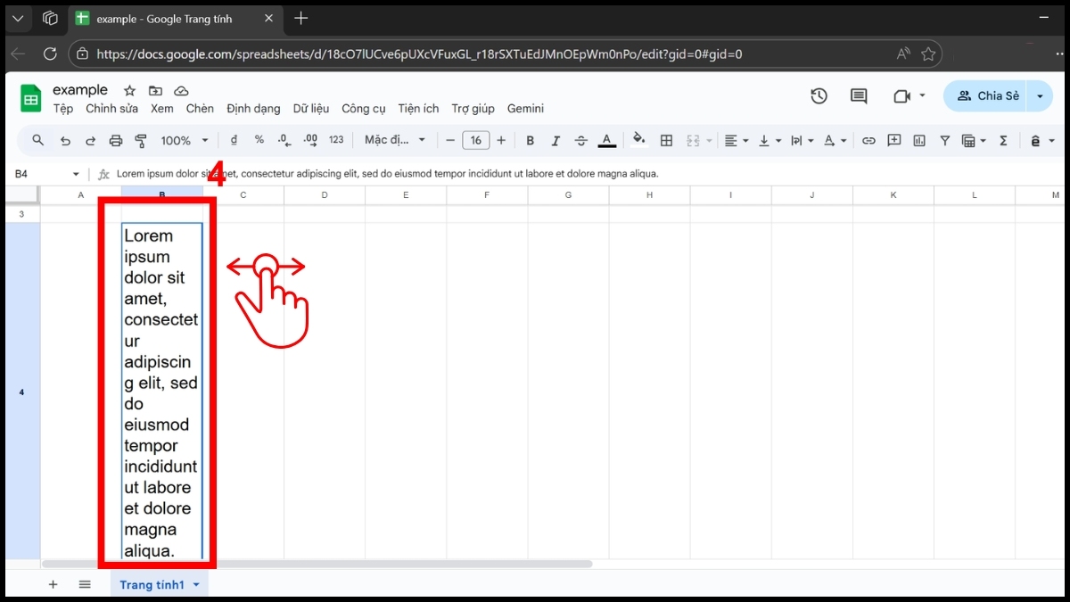Toggle bold formatting
1070x602 pixels.
tap(530, 140)
